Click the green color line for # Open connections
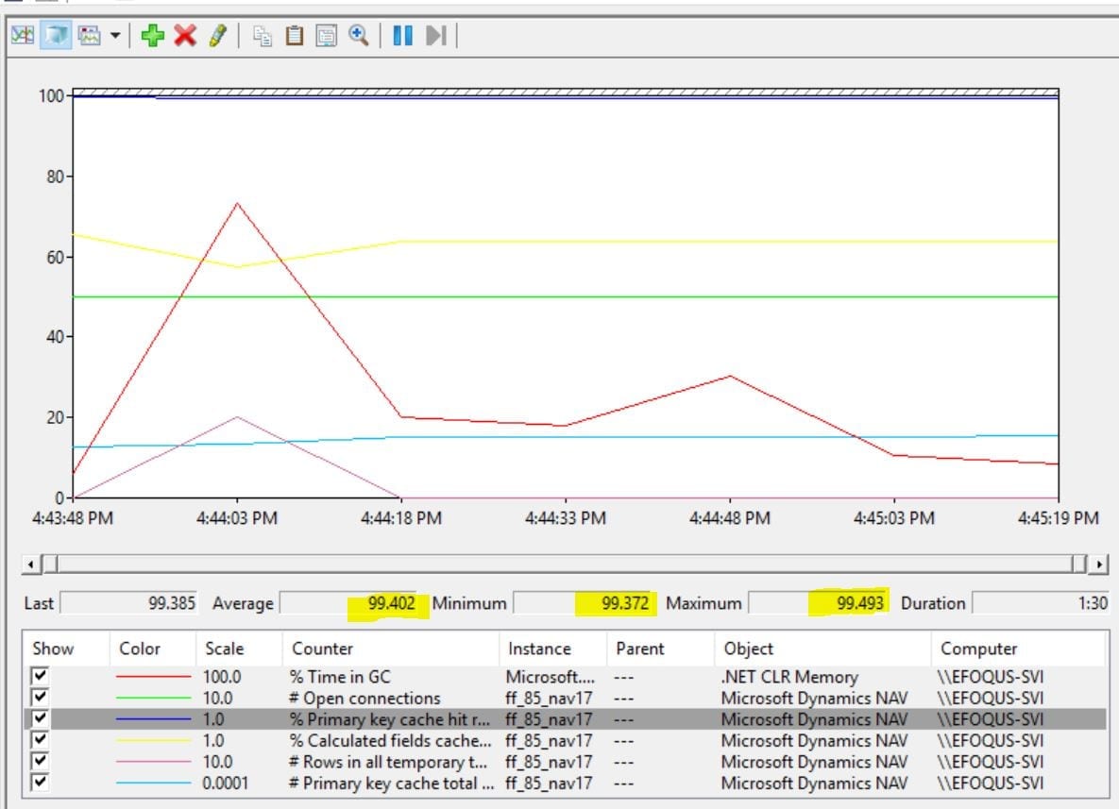This screenshot has height=809, width=1119. click(x=153, y=698)
